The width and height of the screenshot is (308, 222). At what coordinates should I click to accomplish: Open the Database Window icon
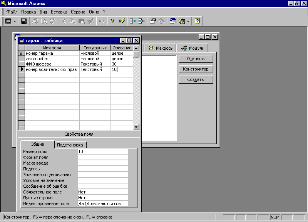point(172,21)
